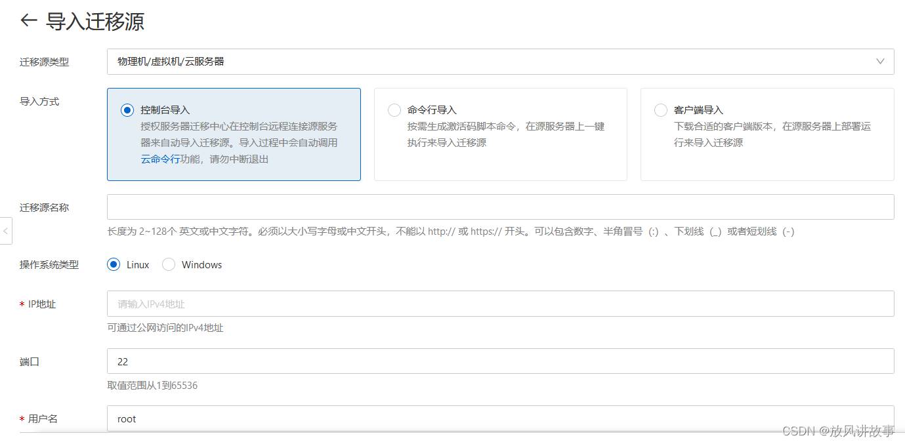The width and height of the screenshot is (905, 444).
Task: Click the 用户名 field showing root
Action: click(x=500, y=418)
